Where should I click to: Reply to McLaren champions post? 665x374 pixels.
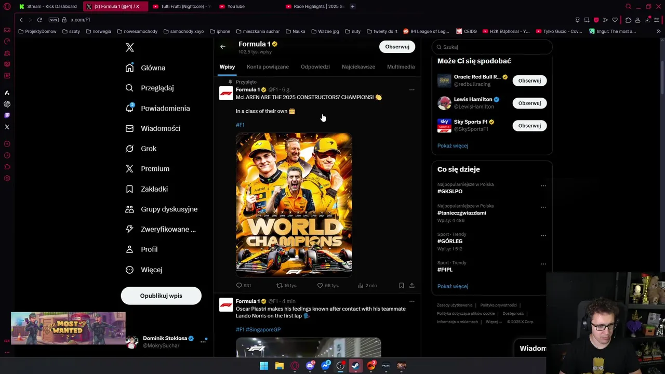click(244, 285)
